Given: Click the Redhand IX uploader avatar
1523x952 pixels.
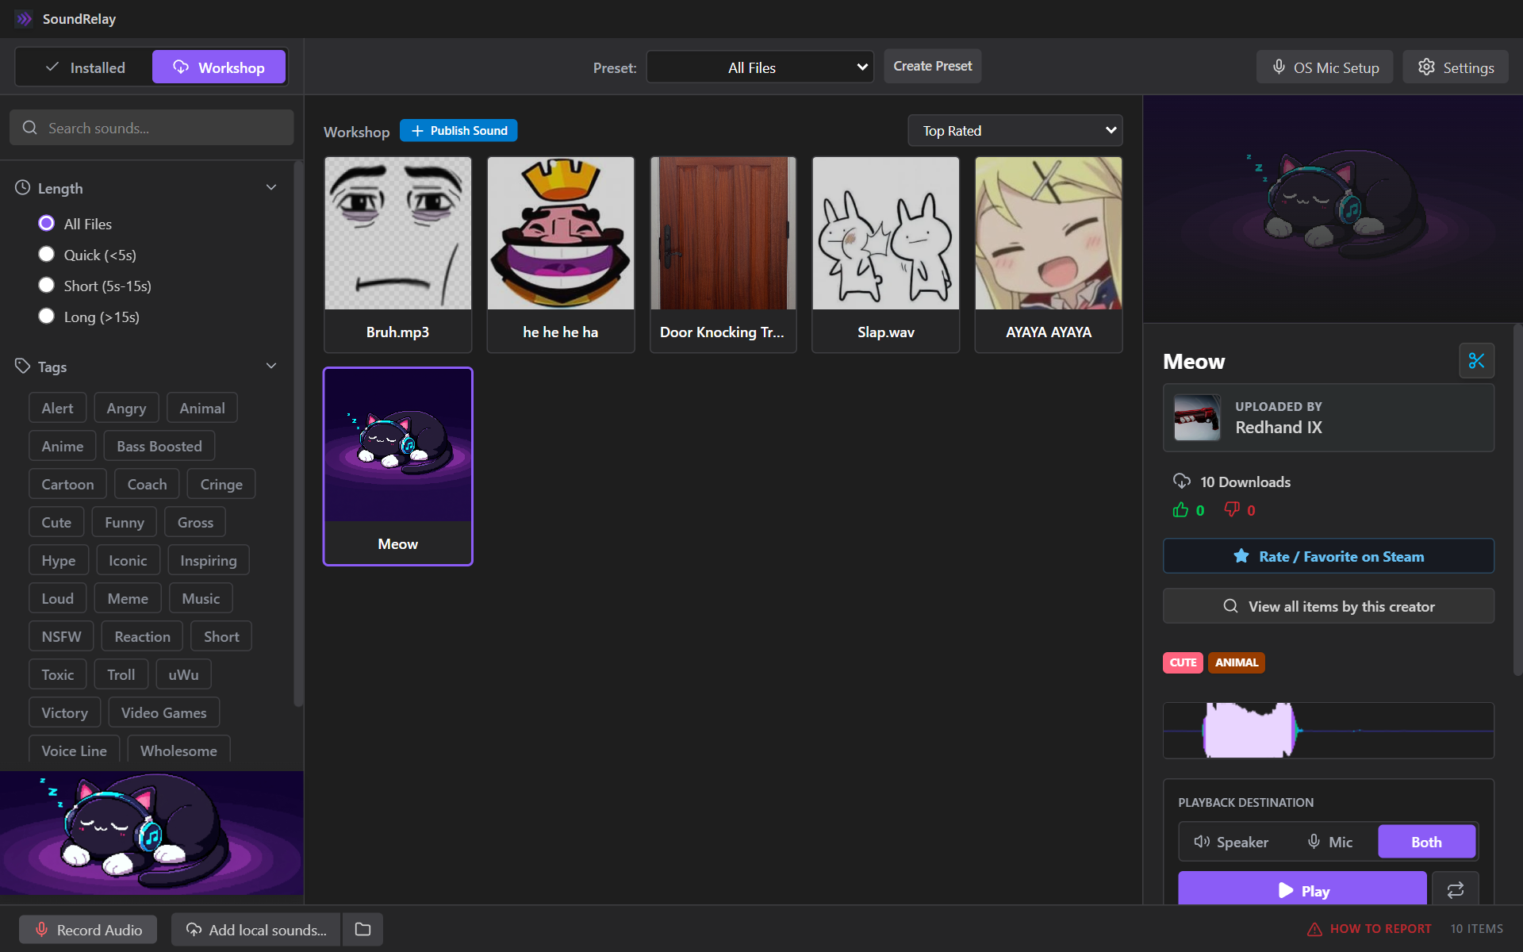Looking at the screenshot, I should [1197, 418].
